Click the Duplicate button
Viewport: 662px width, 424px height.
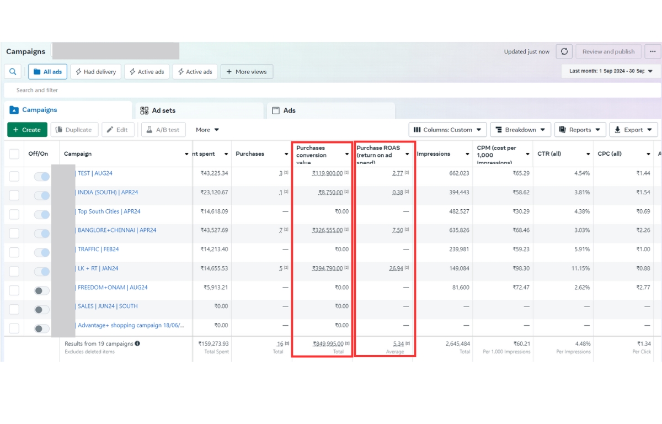point(74,130)
